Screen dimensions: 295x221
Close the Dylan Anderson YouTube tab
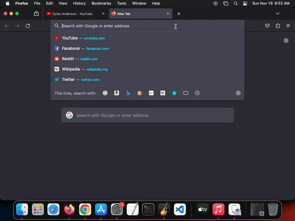pyautogui.click(x=103, y=14)
